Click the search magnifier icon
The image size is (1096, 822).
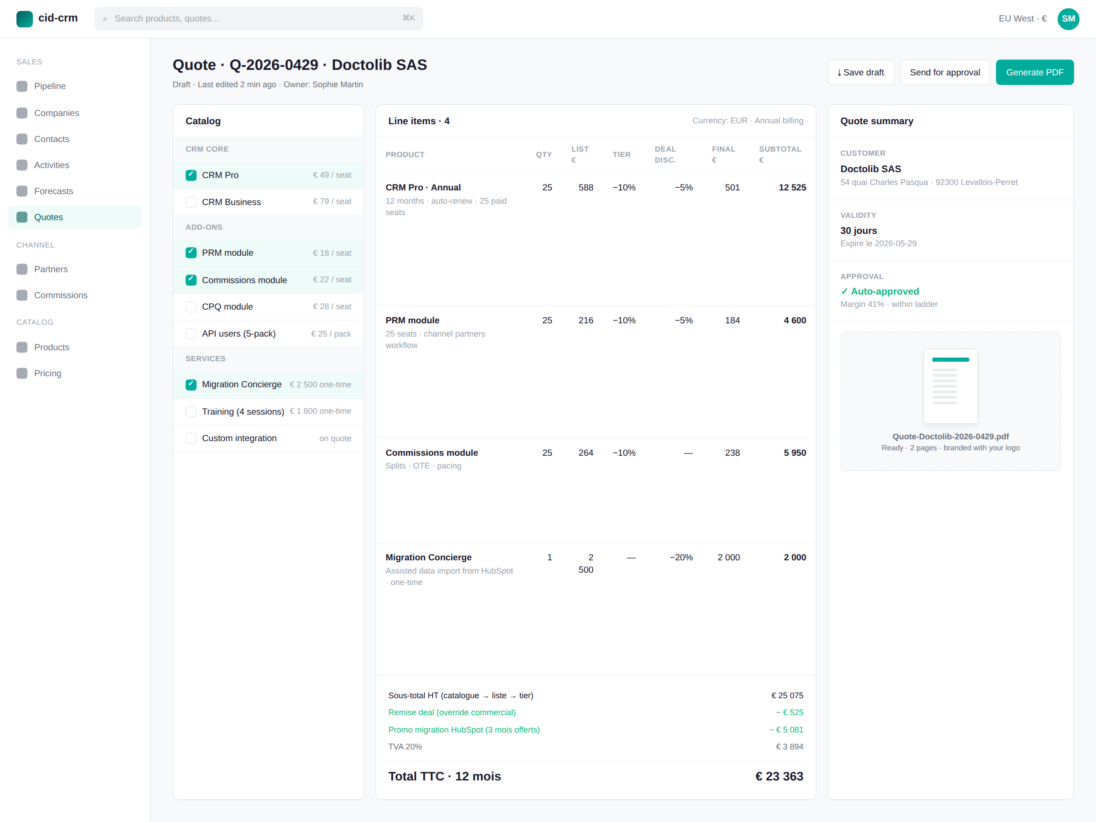tap(105, 19)
